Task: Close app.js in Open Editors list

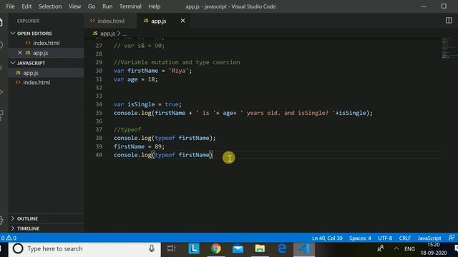Action: click(x=20, y=53)
